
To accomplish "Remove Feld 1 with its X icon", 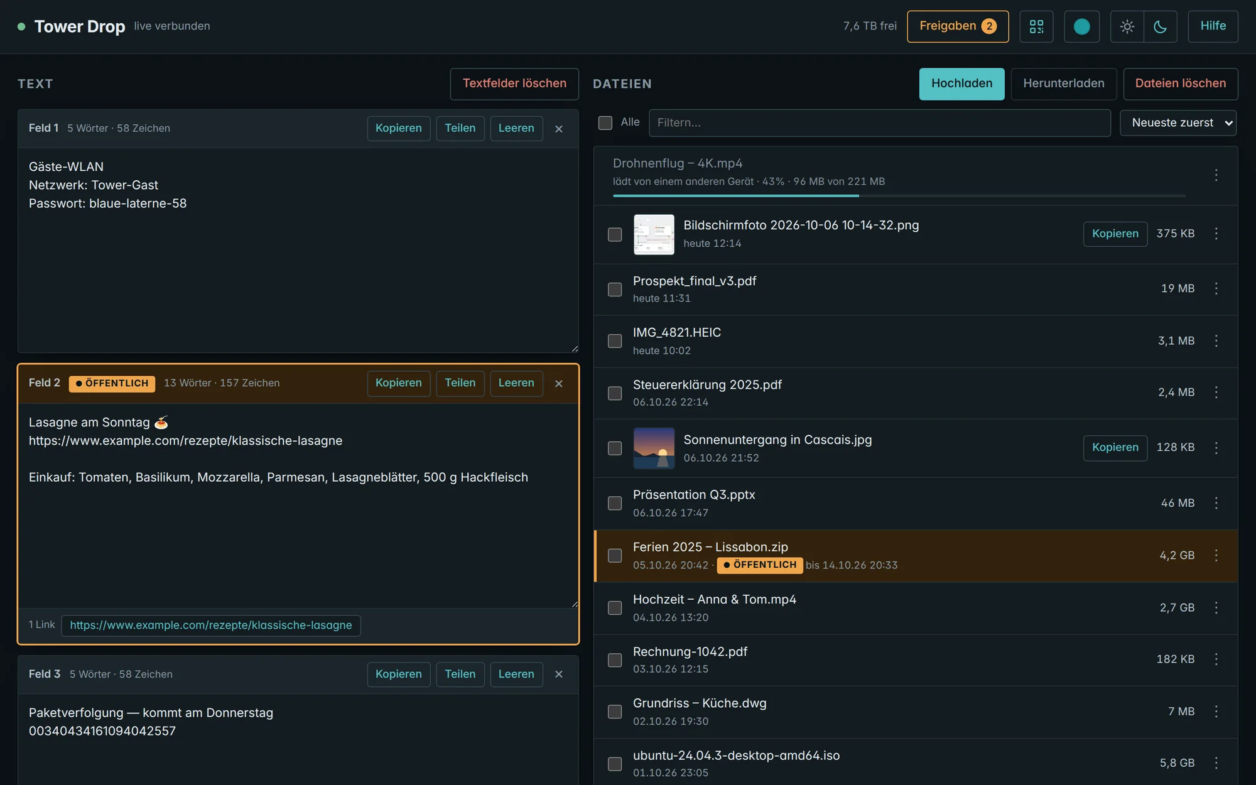I will [558, 129].
